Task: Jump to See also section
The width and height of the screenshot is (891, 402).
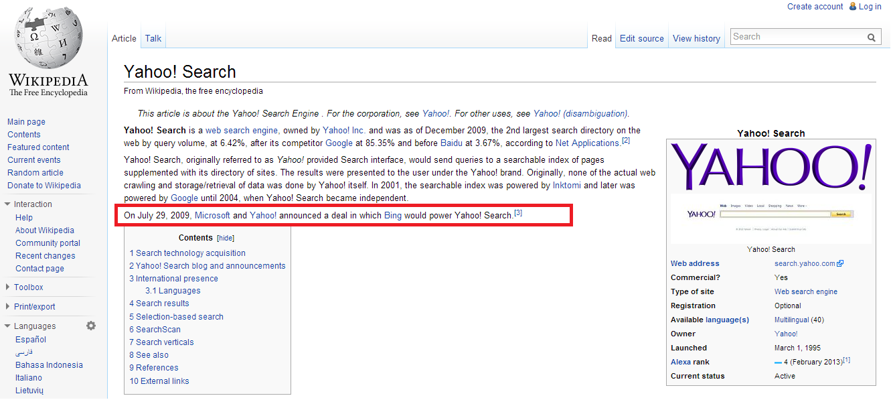Action: point(149,355)
